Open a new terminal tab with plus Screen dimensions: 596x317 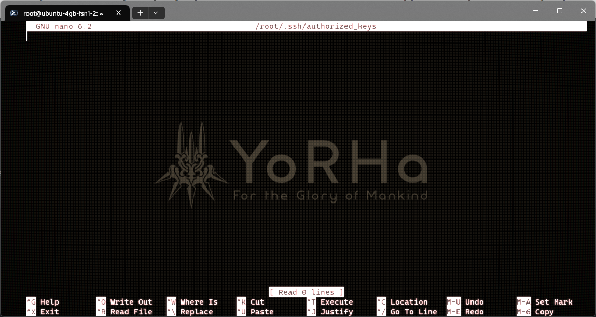pyautogui.click(x=140, y=13)
